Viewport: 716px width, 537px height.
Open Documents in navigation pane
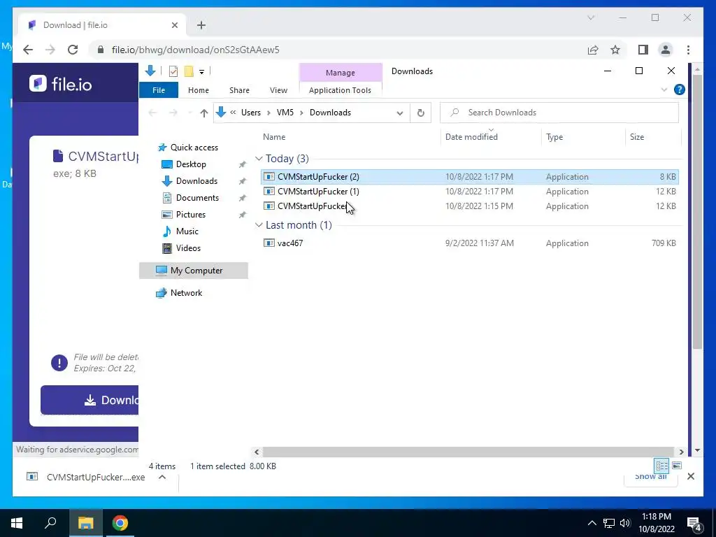tap(197, 198)
